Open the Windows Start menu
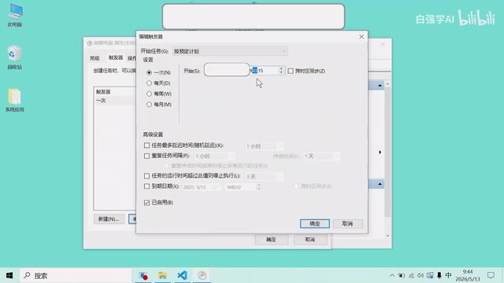The image size is (504, 283). tap(9, 276)
